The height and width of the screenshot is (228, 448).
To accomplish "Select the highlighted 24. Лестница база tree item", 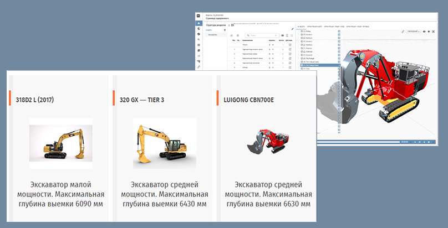I will click(320, 65).
